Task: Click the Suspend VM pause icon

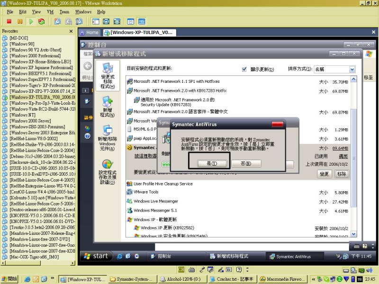Action: coord(20,21)
